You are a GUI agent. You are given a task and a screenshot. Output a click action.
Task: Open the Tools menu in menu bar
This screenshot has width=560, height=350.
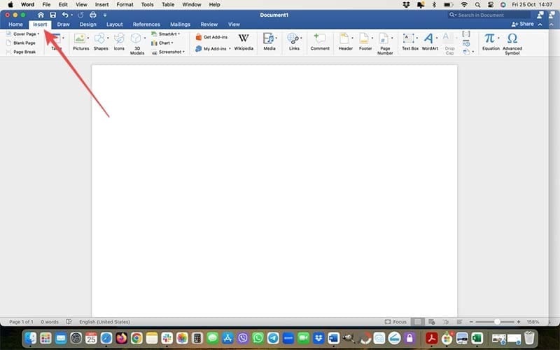tap(147, 5)
